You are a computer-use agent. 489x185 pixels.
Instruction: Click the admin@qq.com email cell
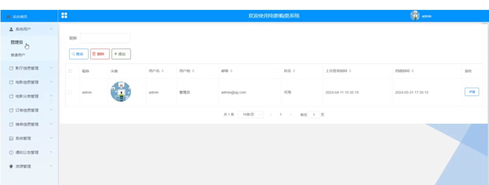click(233, 92)
